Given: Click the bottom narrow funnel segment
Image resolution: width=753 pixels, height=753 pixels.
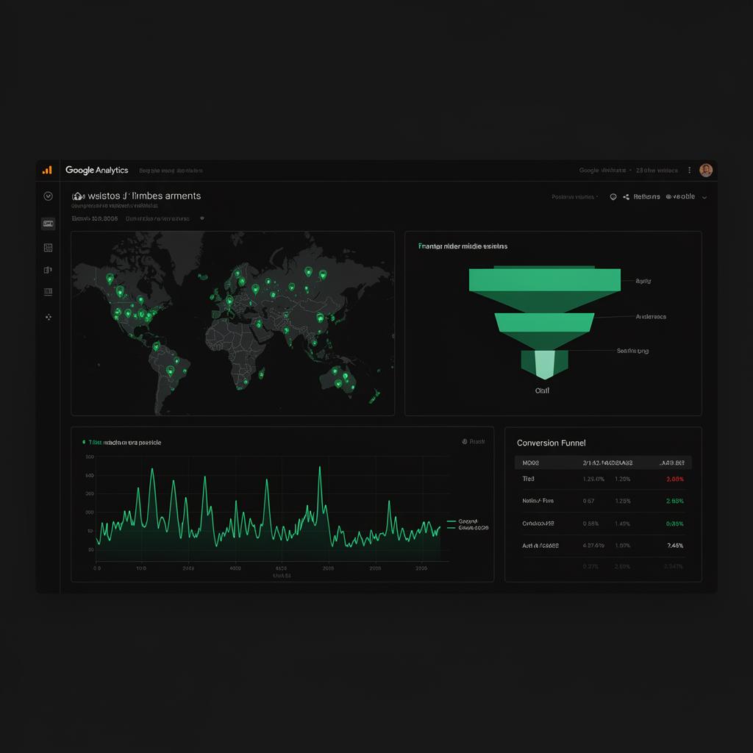Looking at the screenshot, I should [x=545, y=364].
